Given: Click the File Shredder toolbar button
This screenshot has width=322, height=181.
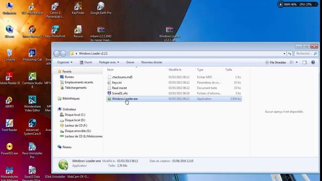Looking at the screenshot, I should pos(276,62).
